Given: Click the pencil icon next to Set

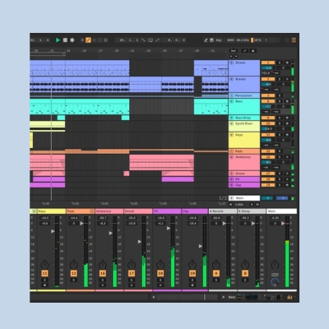Looking at the screenshot, I should [x=245, y=51].
